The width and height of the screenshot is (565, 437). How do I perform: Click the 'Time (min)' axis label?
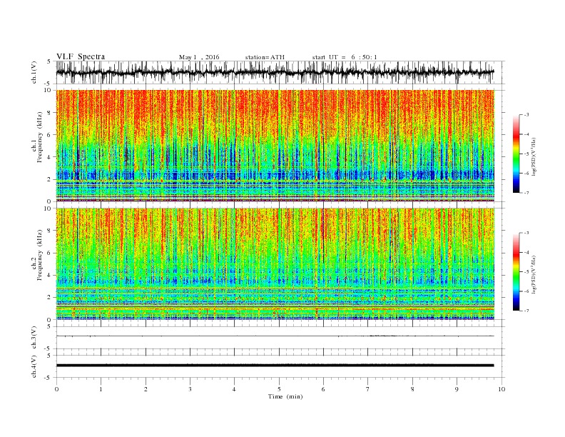pyautogui.click(x=285, y=396)
